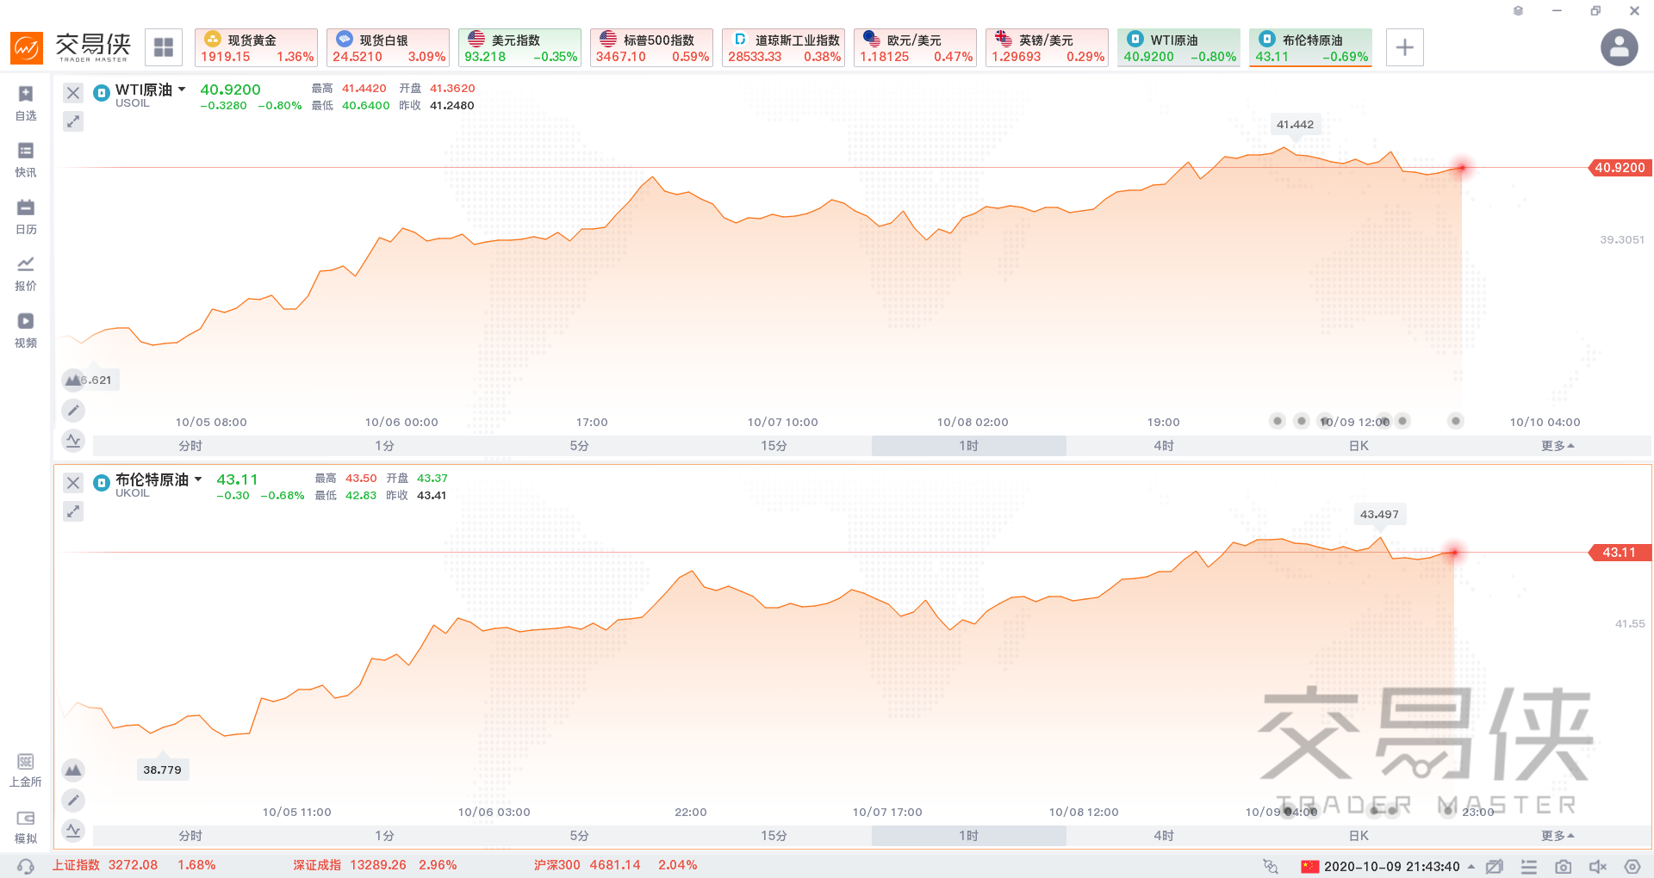Open 快讯 news flash in sidebar
The width and height of the screenshot is (1654, 878).
tap(26, 160)
